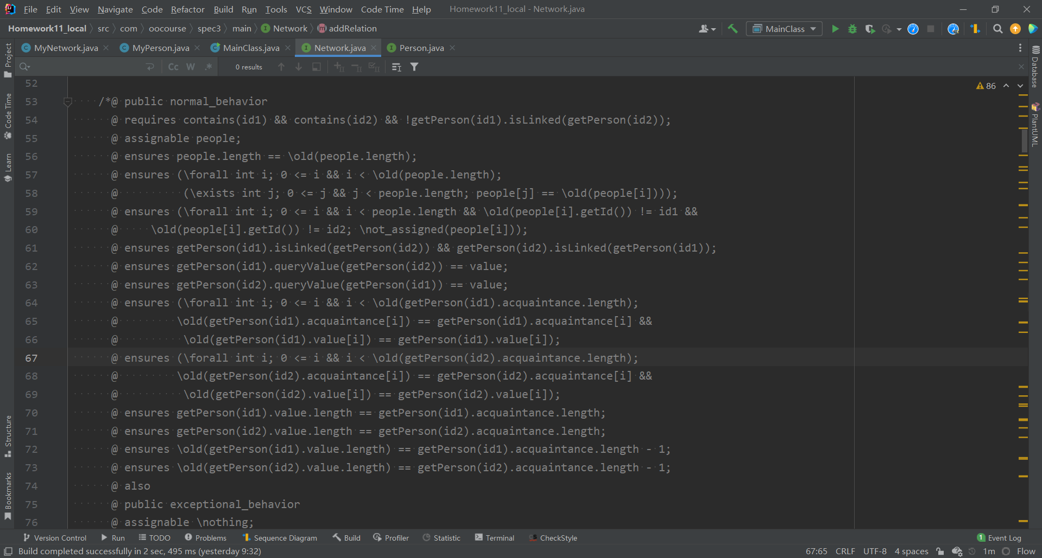Open the Database tool window
Screen dimensions: 1042x558
1035,67
